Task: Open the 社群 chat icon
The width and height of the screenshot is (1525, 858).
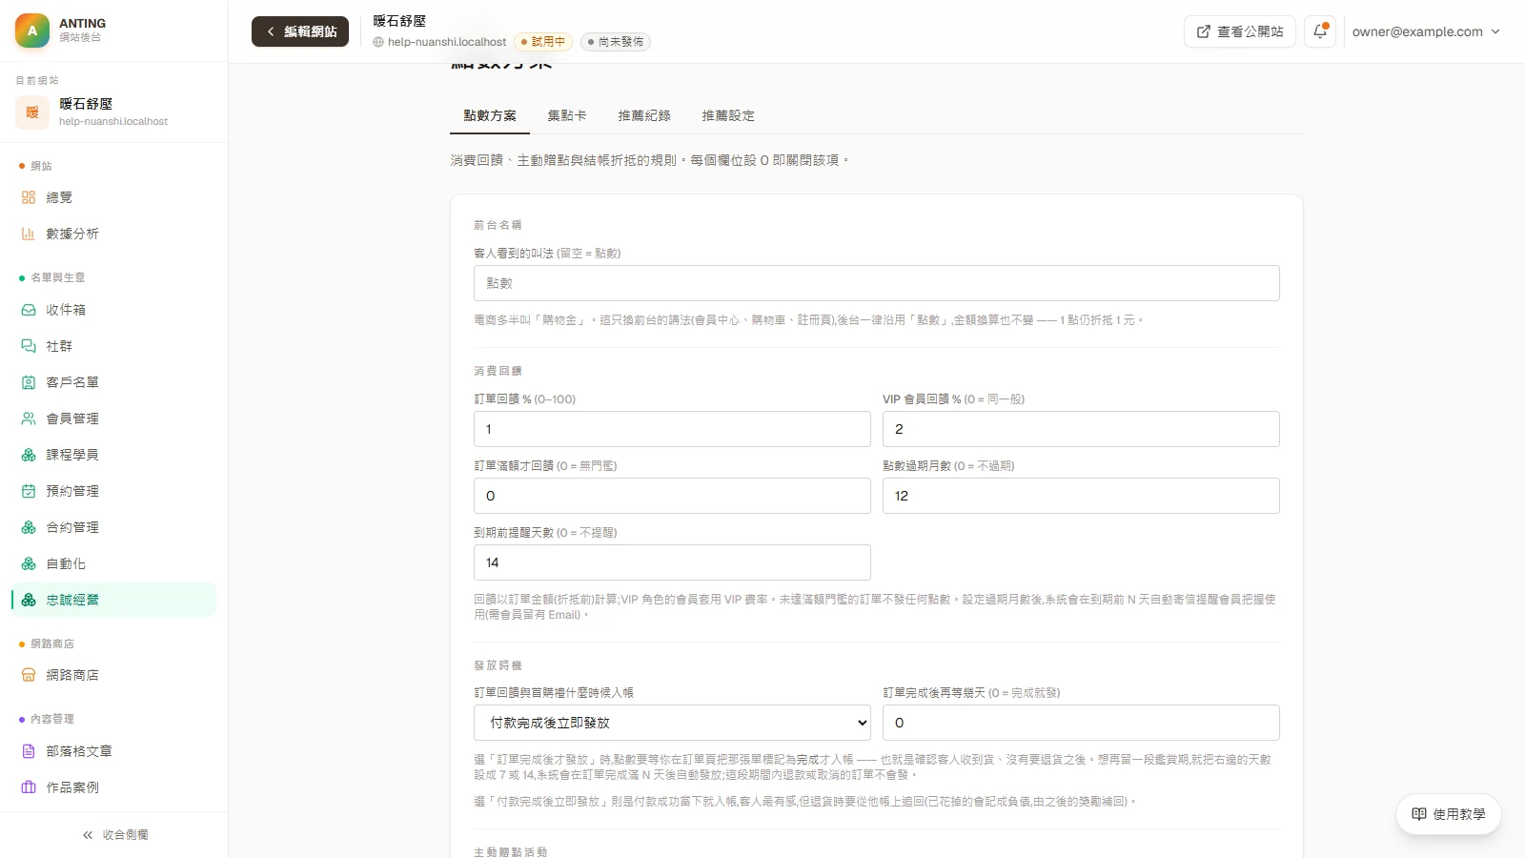Action: point(29,346)
